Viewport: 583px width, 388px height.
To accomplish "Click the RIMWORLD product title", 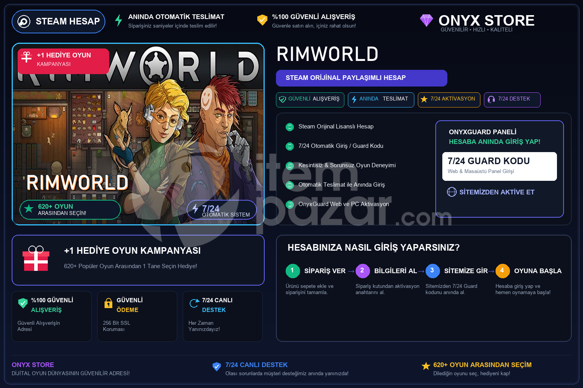I will click(328, 54).
